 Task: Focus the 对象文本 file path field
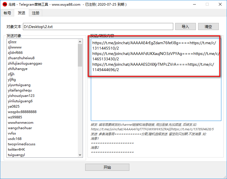(x=98, y=27)
